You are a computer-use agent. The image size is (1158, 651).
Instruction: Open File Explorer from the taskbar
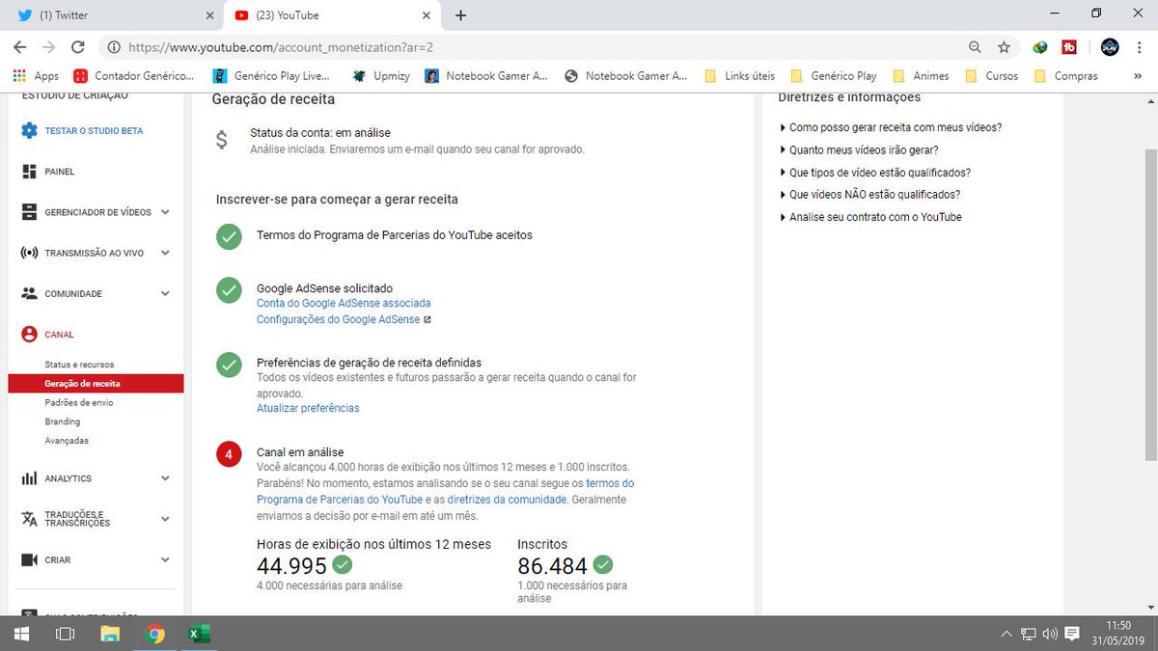[110, 634]
